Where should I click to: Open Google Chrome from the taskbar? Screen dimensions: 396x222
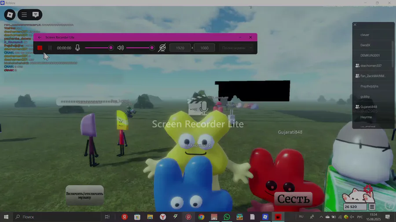click(201, 217)
